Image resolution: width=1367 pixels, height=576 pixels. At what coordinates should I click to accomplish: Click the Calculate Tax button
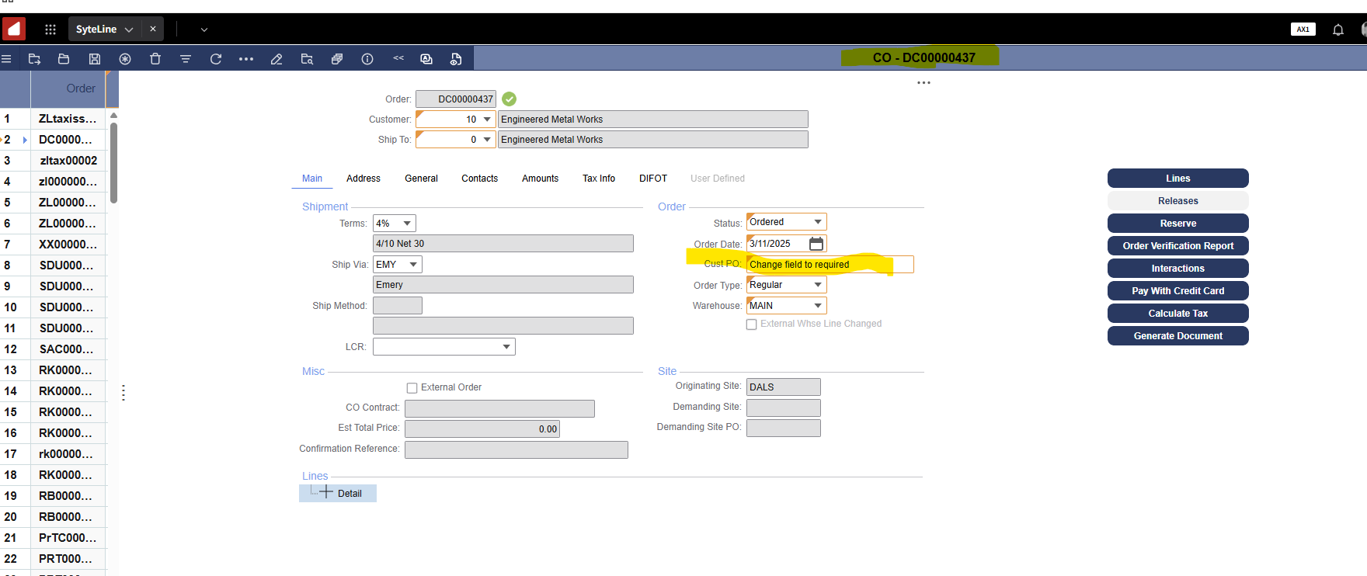1177,314
